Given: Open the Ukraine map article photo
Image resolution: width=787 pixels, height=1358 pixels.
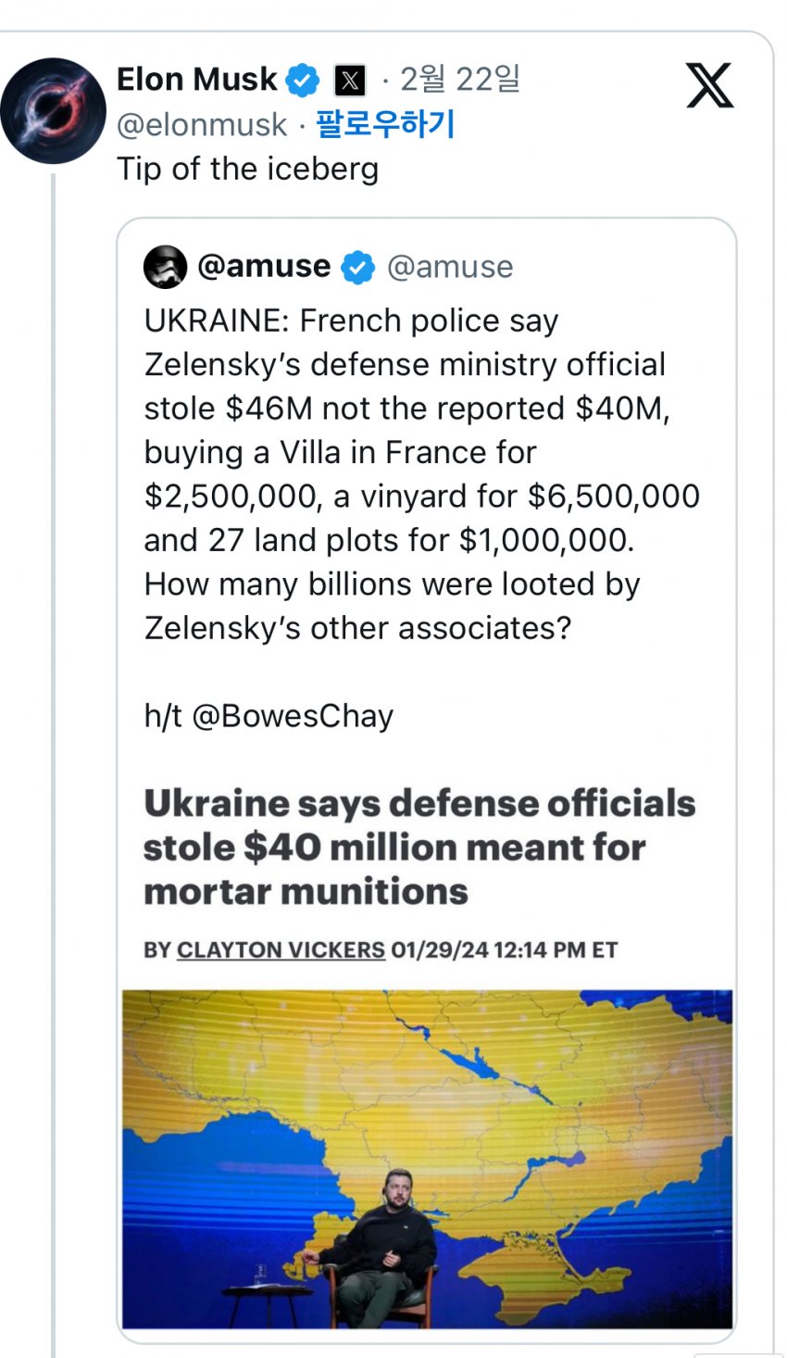Looking at the screenshot, I should (427, 1158).
